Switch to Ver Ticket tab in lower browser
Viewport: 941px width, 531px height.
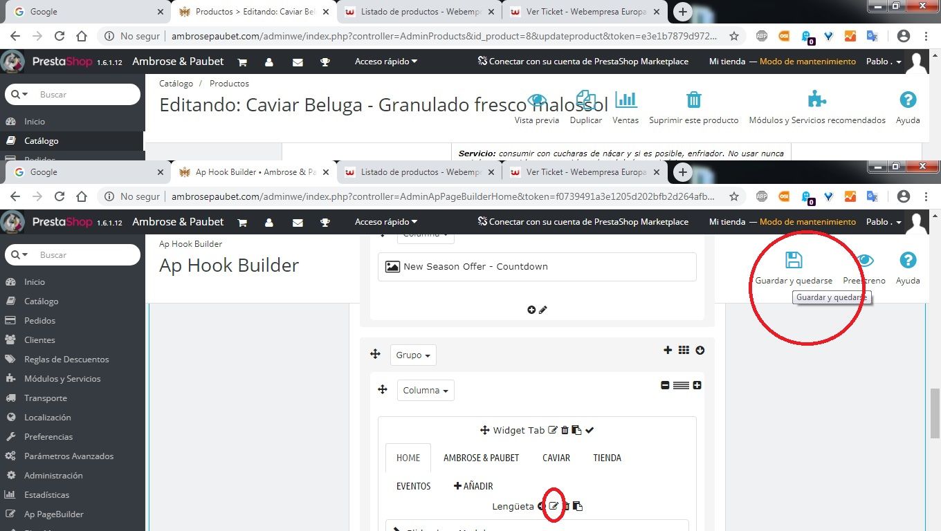tap(585, 172)
